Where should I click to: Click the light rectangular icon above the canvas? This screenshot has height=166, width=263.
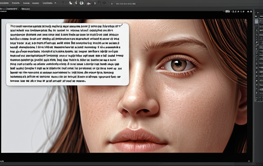pyautogui.click(x=228, y=11)
